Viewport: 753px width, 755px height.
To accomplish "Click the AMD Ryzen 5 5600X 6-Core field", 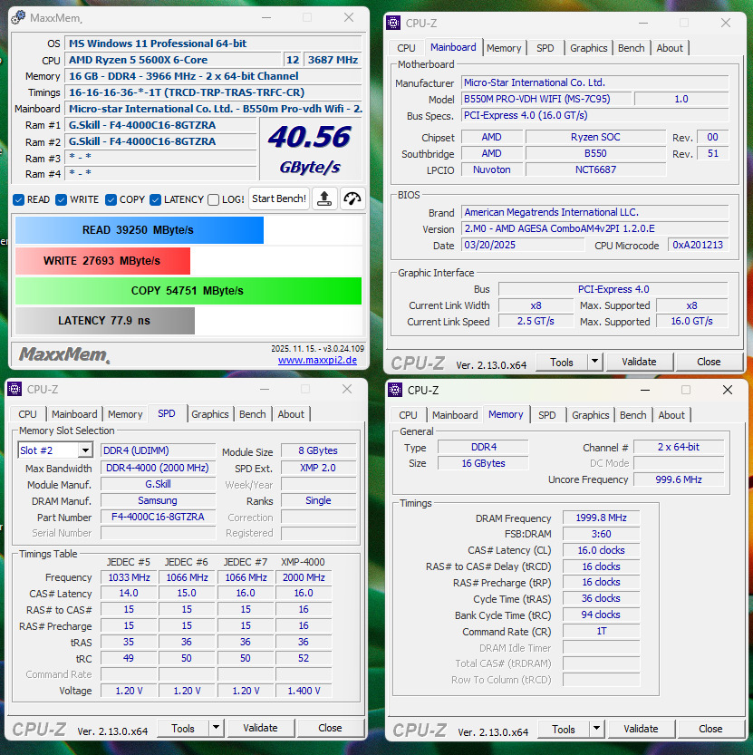I will pyautogui.click(x=173, y=60).
